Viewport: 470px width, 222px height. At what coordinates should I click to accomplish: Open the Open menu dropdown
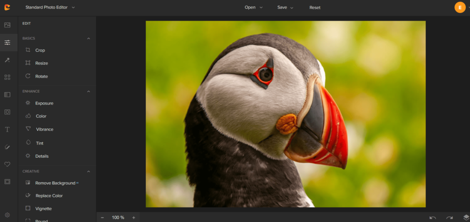click(253, 7)
